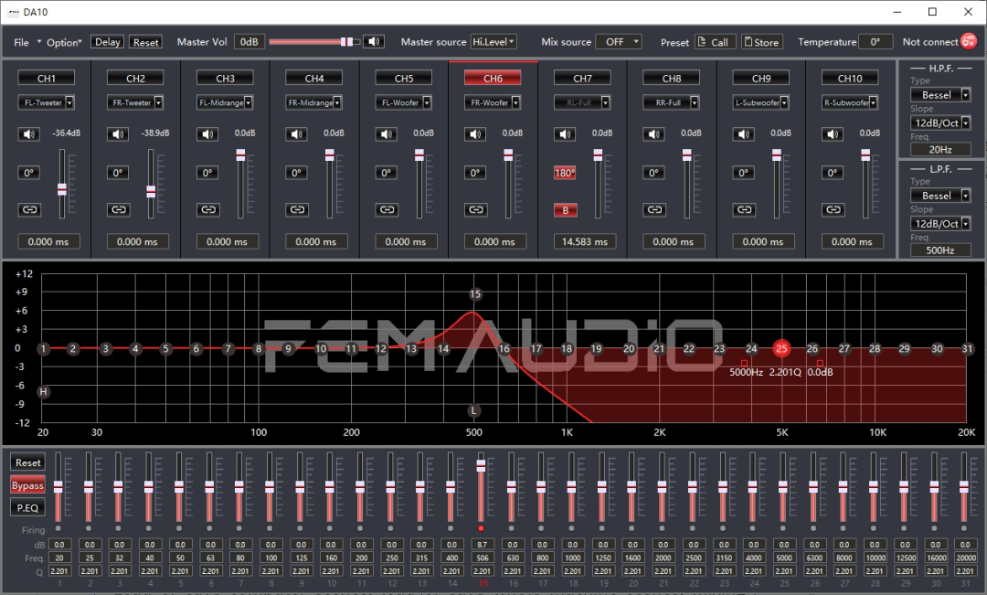Click the link icon under CH8
This screenshot has height=595, width=987.
[654, 209]
